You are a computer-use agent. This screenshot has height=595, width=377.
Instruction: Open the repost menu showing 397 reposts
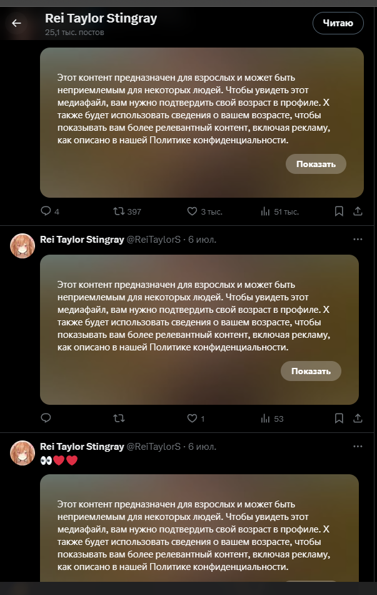(x=118, y=211)
